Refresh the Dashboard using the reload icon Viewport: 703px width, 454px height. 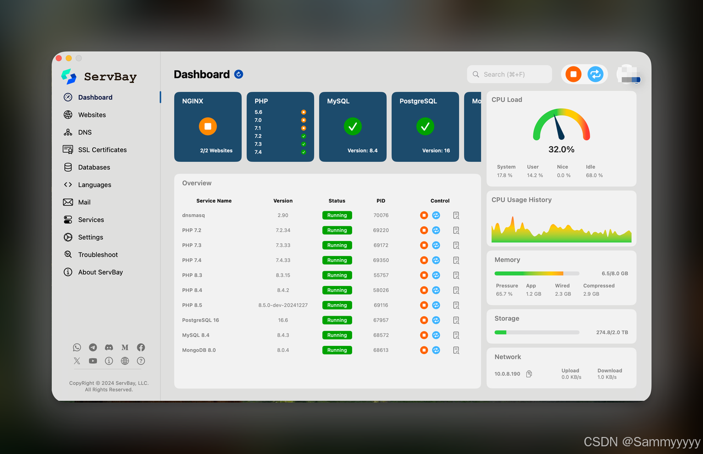238,74
